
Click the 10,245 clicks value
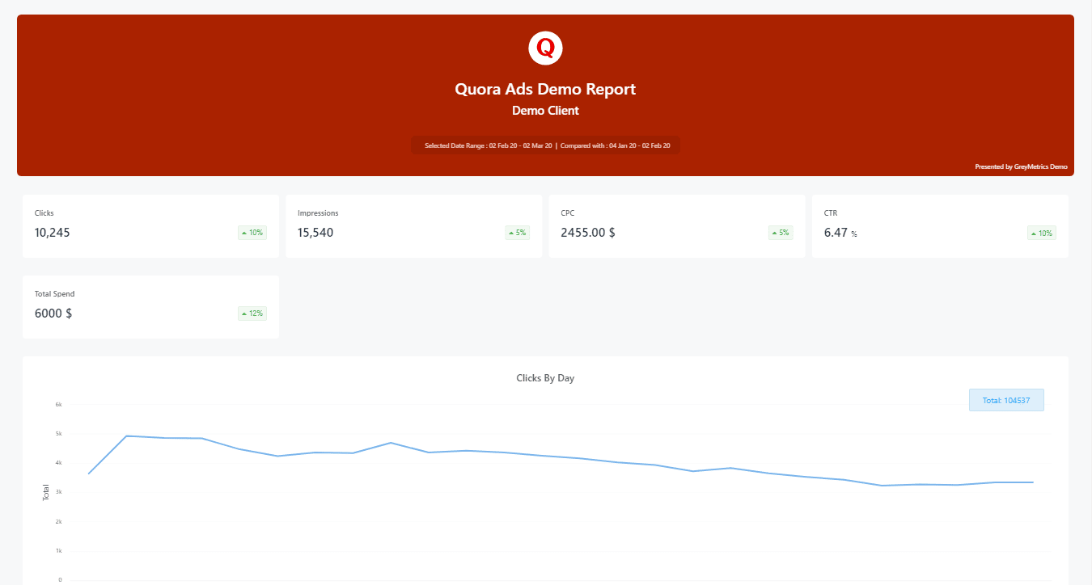[53, 233]
